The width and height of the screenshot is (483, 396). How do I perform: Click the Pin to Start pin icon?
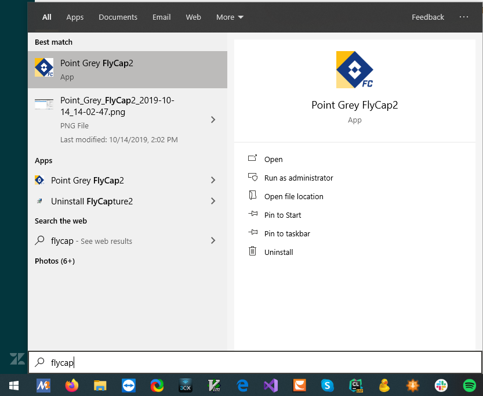tap(253, 214)
